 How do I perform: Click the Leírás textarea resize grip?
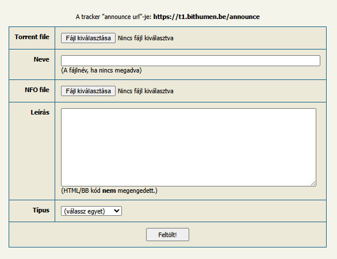click(313, 184)
